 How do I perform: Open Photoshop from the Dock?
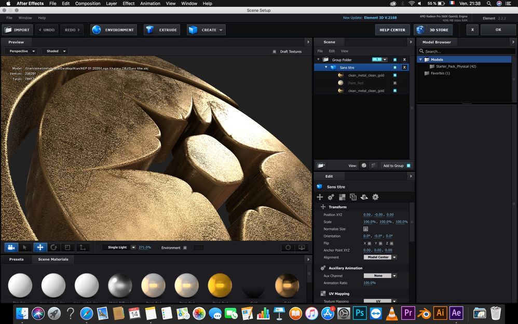click(x=360, y=313)
